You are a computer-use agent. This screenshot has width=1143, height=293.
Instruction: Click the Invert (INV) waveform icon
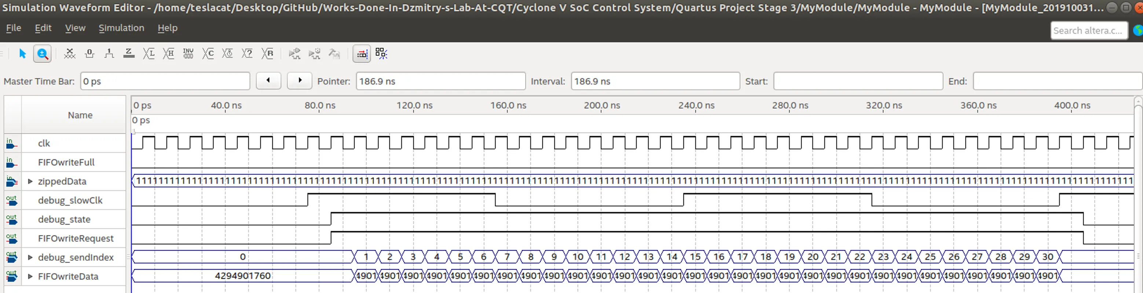click(x=188, y=53)
